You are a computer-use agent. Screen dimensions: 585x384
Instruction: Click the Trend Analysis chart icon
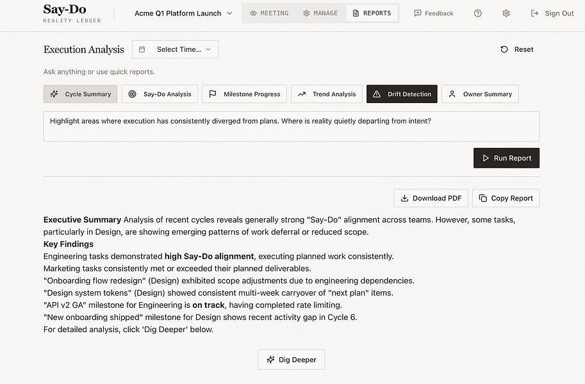point(301,94)
